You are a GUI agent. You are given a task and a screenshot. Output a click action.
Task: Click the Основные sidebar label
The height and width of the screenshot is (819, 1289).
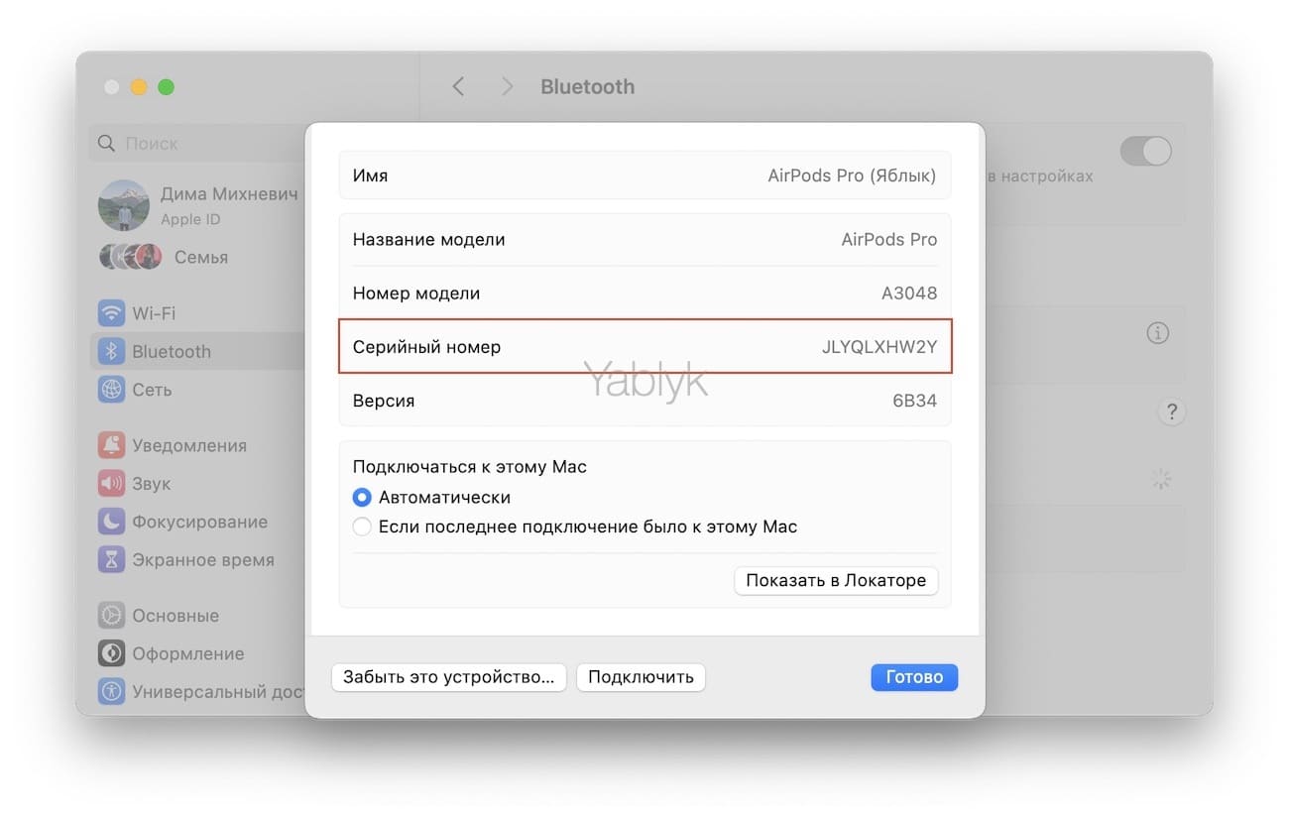click(176, 616)
